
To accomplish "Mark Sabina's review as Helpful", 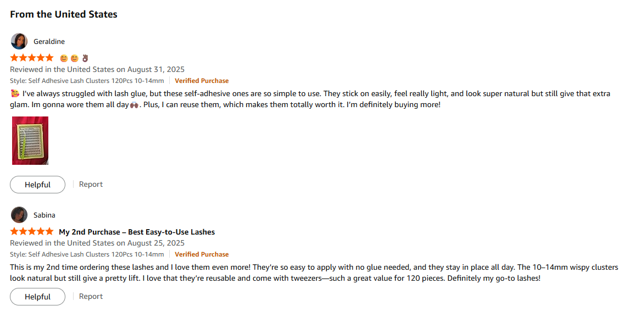I will click(37, 297).
